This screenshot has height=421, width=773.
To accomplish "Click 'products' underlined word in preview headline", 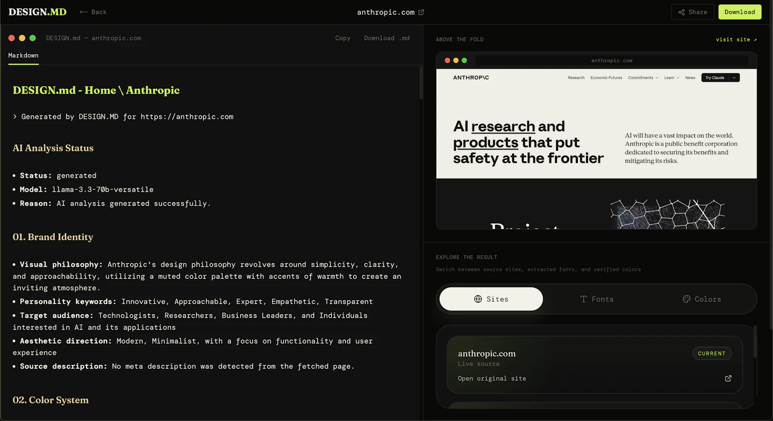I will pos(486,143).
